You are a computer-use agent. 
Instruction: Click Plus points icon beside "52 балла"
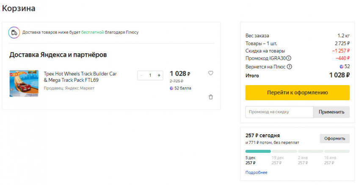point(171,88)
